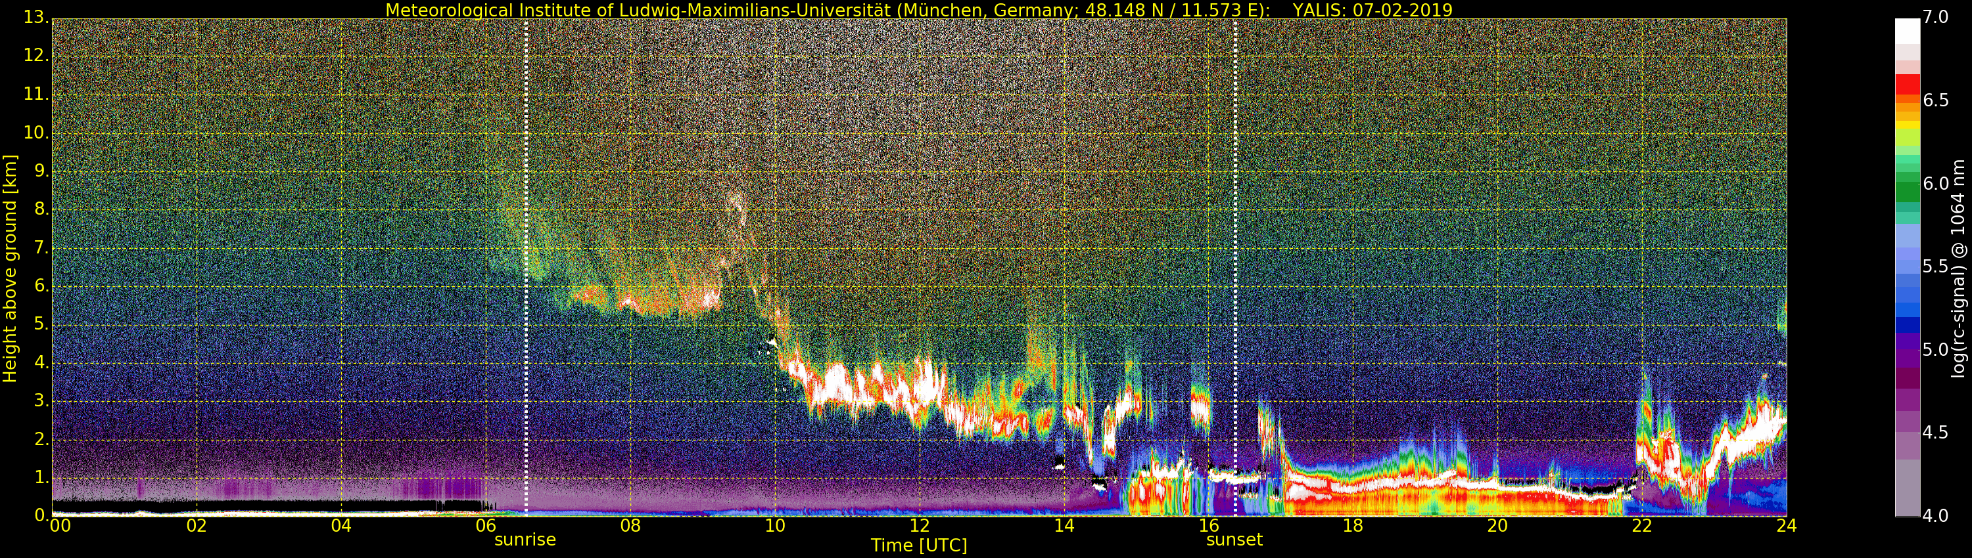Click the height axis tick label 7

pyautogui.click(x=41, y=247)
